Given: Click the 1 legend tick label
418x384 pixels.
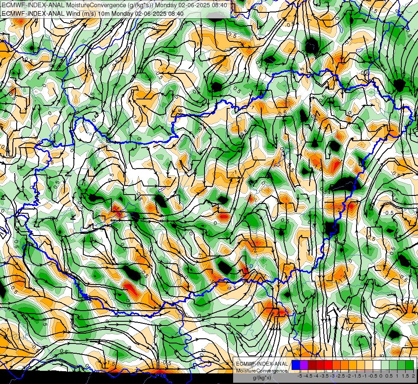Looking at the screenshot, I should (x=397, y=376).
